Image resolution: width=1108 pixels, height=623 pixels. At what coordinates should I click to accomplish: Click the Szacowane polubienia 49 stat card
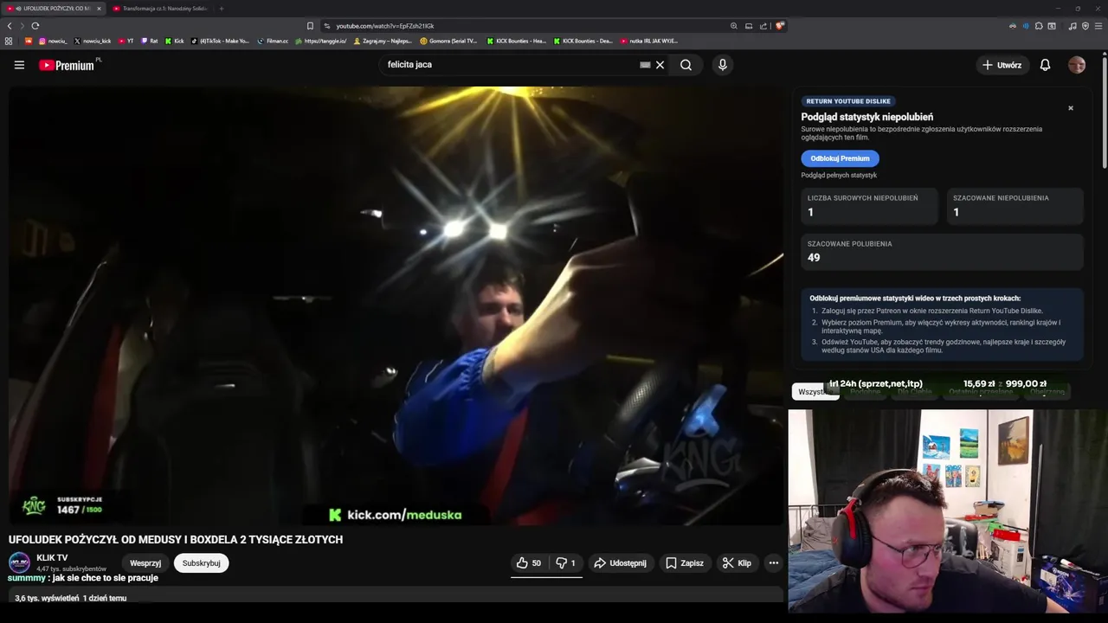942,252
